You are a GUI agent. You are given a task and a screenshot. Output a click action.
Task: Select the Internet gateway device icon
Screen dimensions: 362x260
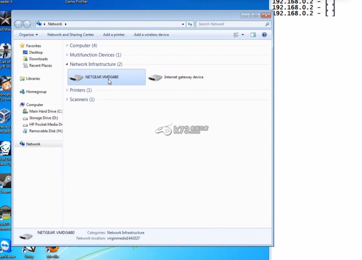coord(155,77)
